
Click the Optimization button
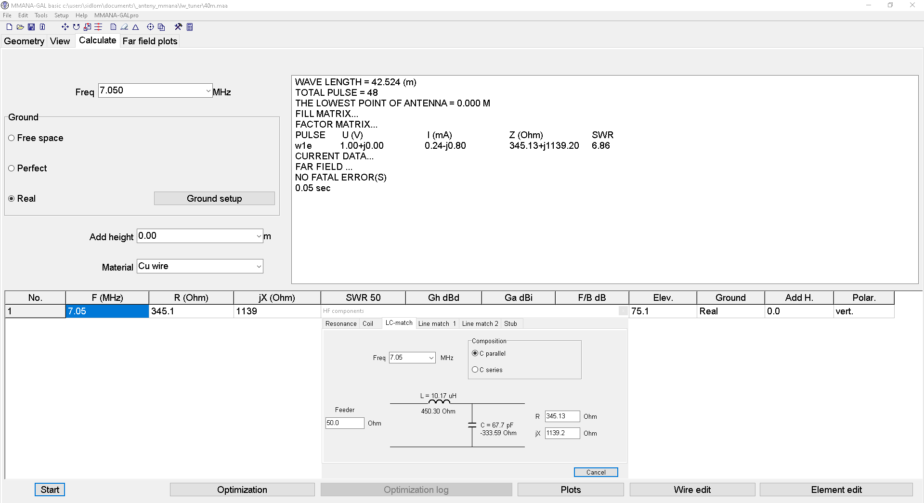click(x=242, y=490)
